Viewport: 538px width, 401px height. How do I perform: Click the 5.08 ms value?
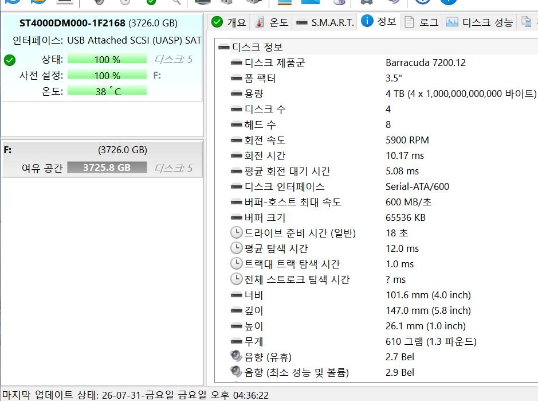[x=402, y=171]
